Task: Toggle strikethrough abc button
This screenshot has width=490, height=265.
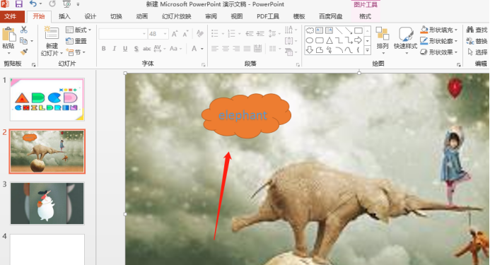Action: [x=146, y=49]
